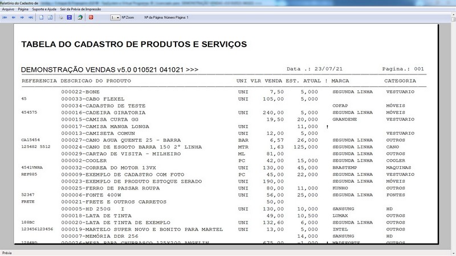Click the report title TABELA DO CADASTRO
Viewport: 456px width, 256px height.
pos(134,44)
